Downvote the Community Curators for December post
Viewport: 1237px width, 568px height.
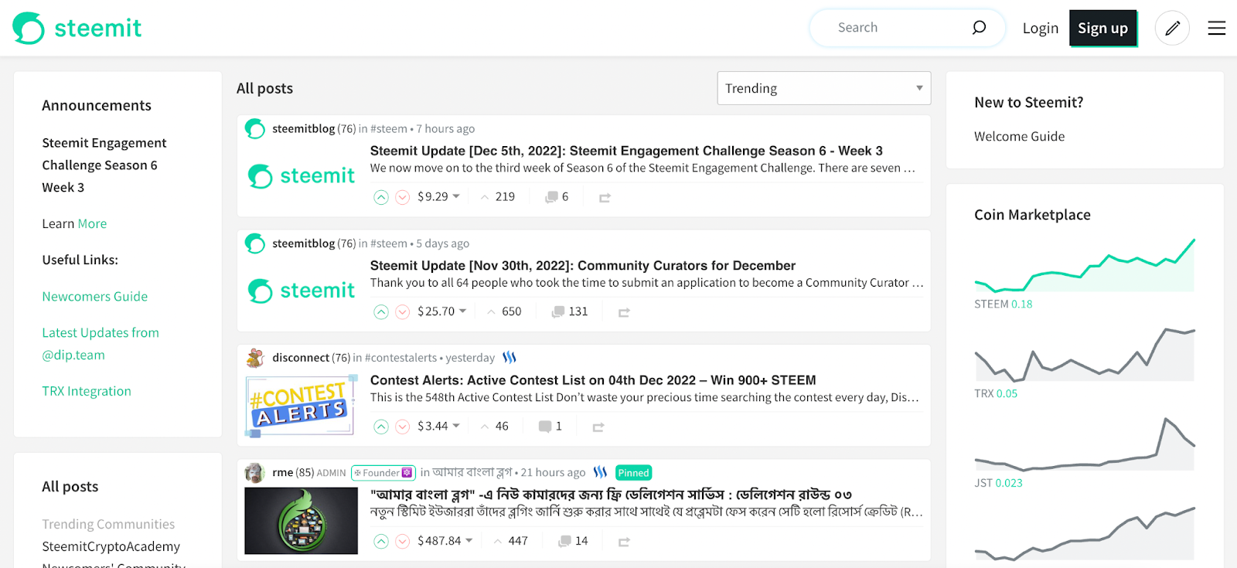pos(402,312)
